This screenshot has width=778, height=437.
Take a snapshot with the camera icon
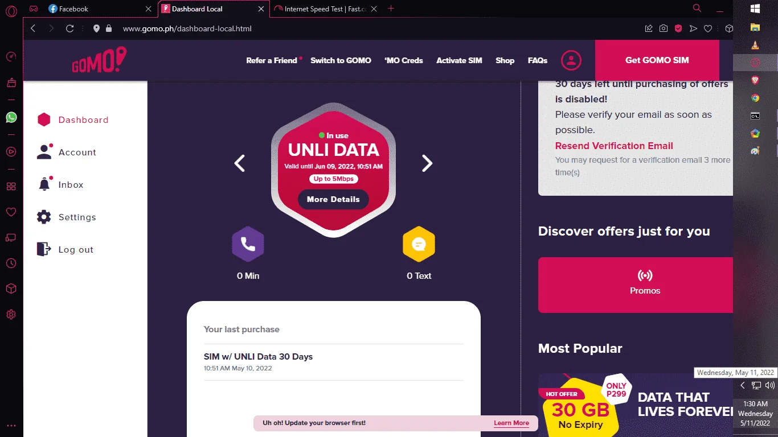(664, 28)
